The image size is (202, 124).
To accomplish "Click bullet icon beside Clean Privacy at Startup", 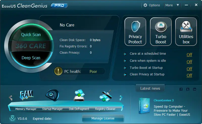I will (x=125, y=75).
